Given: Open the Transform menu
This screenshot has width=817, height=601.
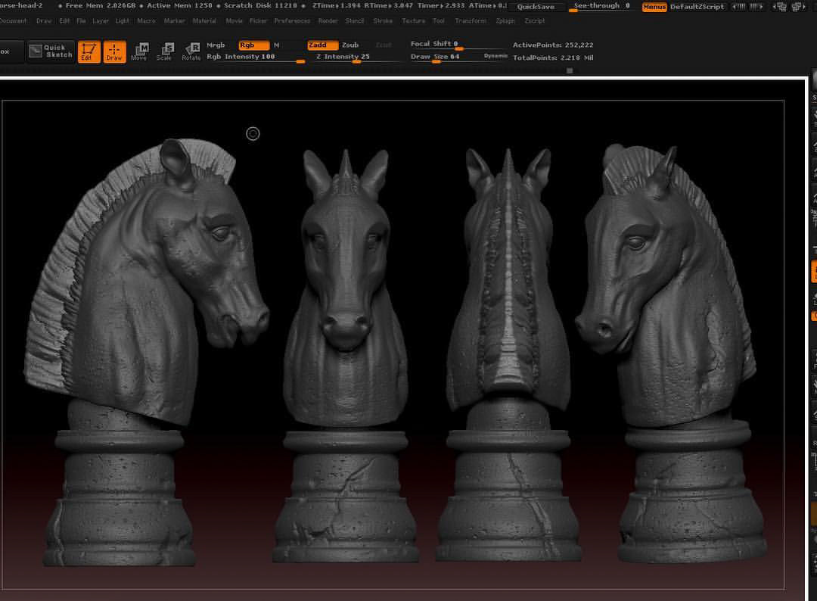Looking at the screenshot, I should coord(471,21).
